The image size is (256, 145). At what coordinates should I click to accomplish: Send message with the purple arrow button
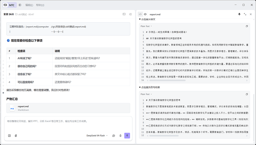pos(127,135)
